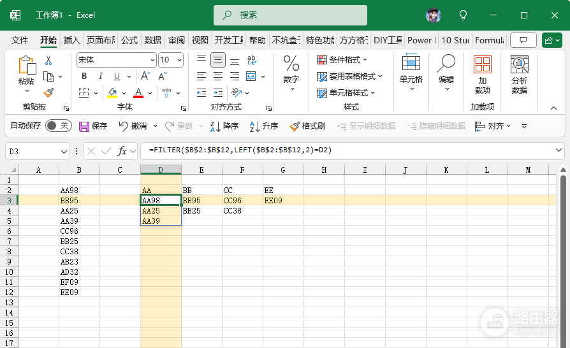Click the Wrap Text icon
The width and height of the screenshot is (570, 348).
pos(251,60)
